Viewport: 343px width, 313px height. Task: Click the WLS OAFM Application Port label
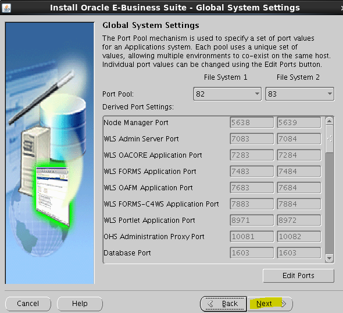click(148, 188)
